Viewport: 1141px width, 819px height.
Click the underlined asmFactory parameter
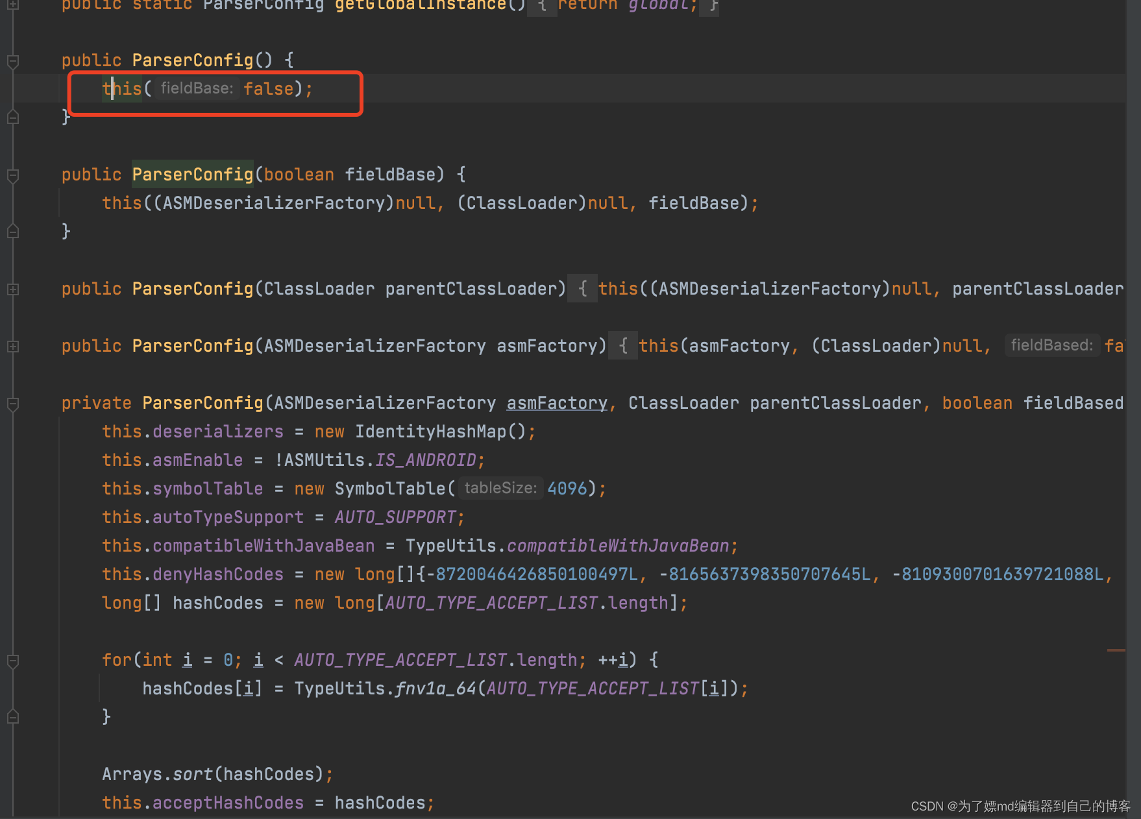coord(557,403)
